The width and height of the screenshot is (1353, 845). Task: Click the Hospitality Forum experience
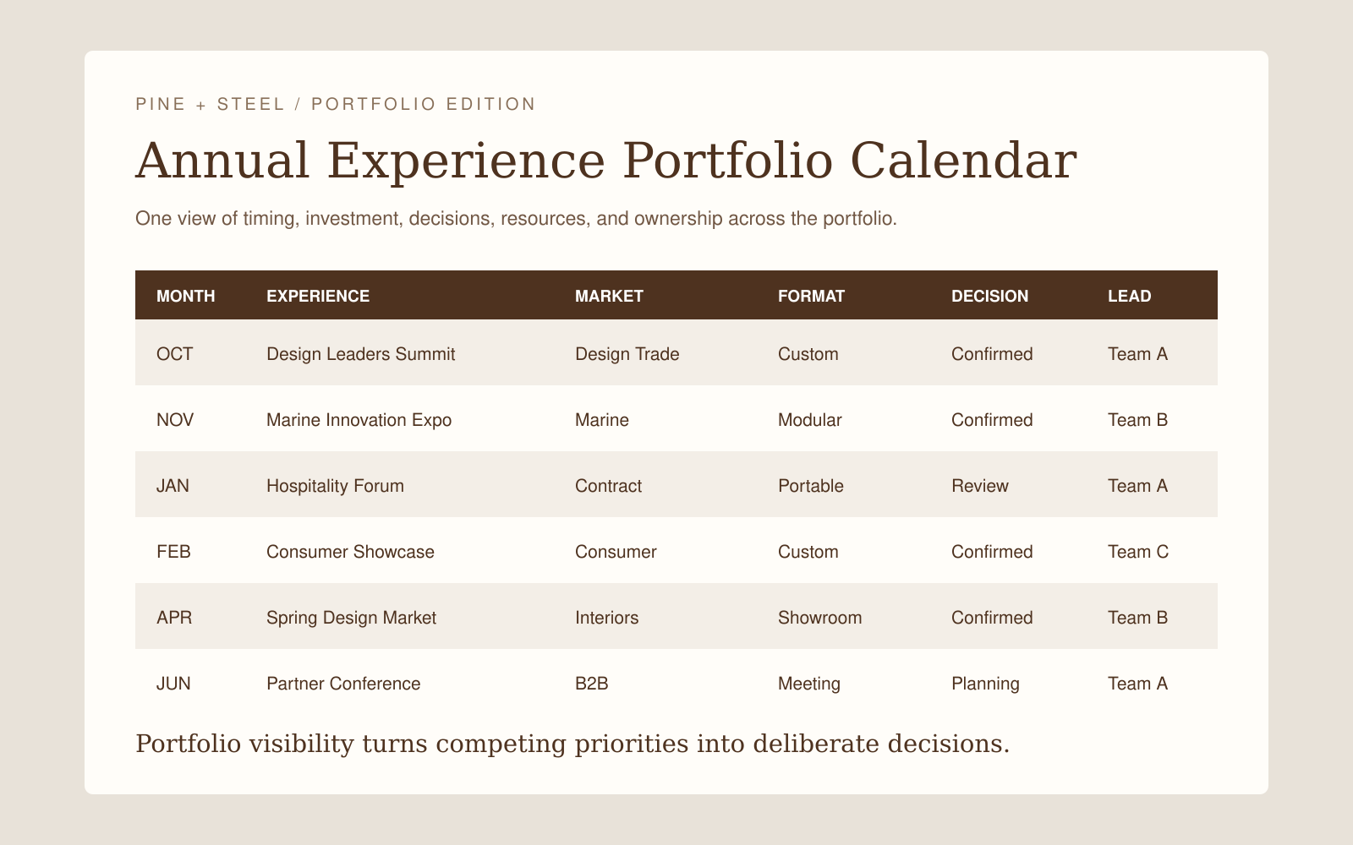click(335, 486)
